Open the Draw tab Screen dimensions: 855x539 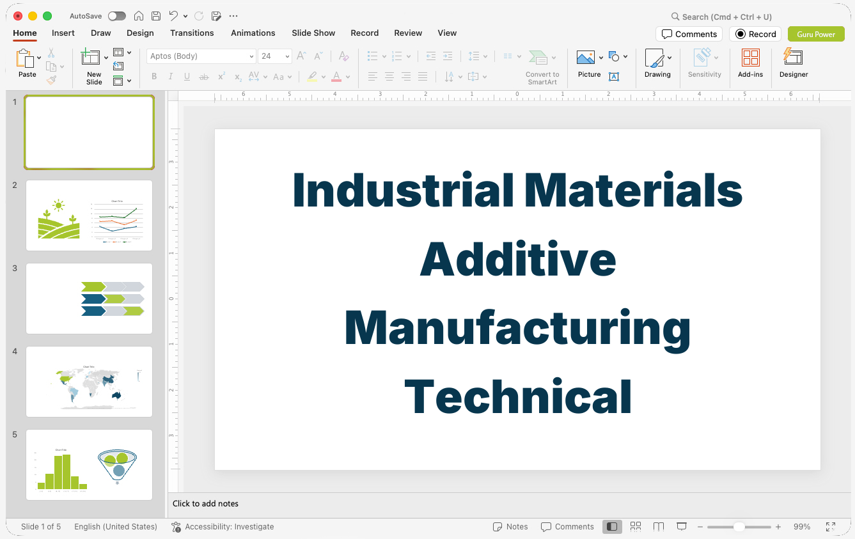tap(101, 33)
